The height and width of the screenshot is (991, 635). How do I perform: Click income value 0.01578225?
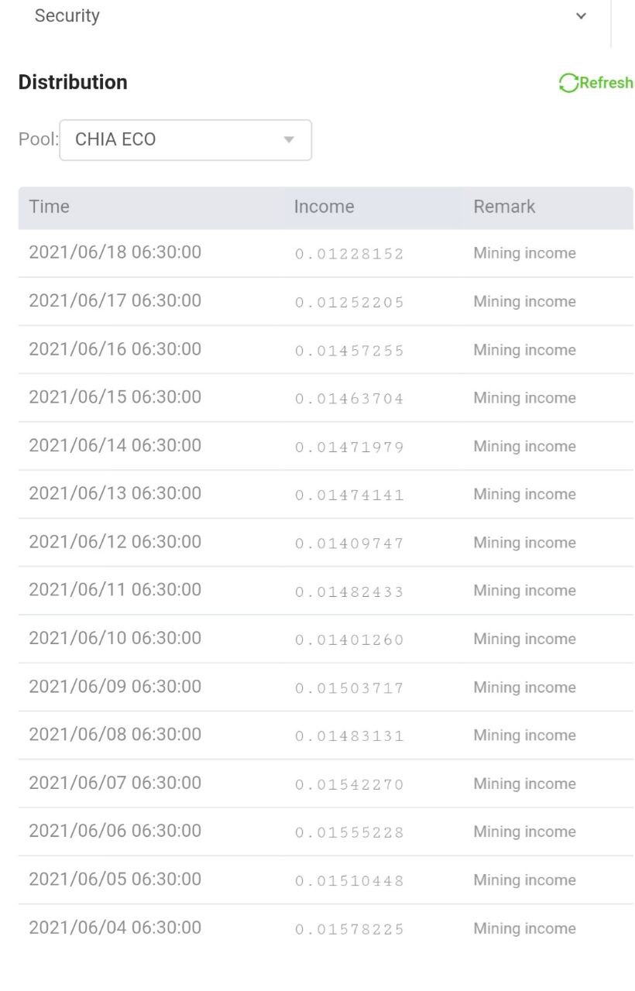349,929
